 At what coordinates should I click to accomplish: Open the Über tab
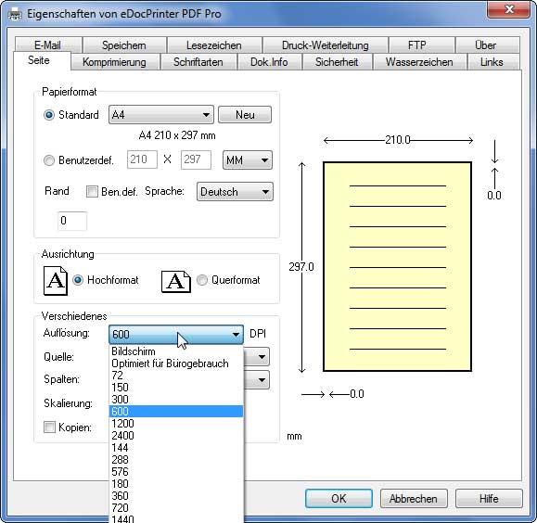pos(486,45)
